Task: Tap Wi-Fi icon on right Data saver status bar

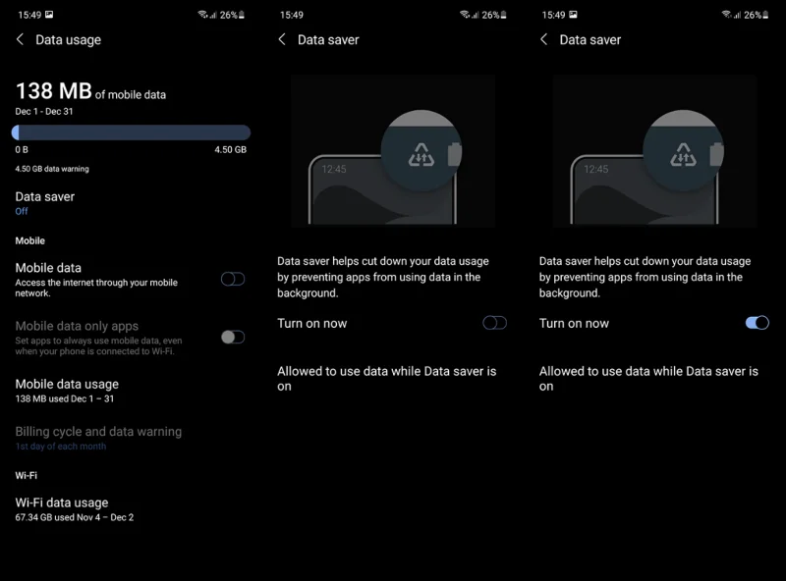Action: [x=726, y=15]
